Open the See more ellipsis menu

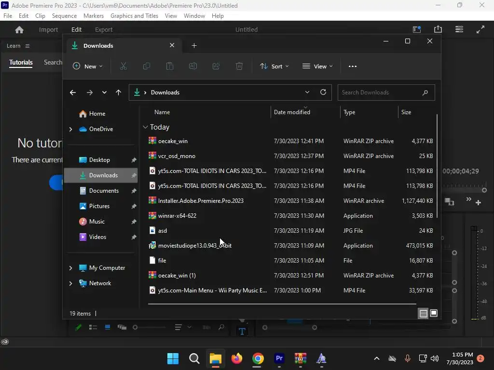[x=353, y=66]
